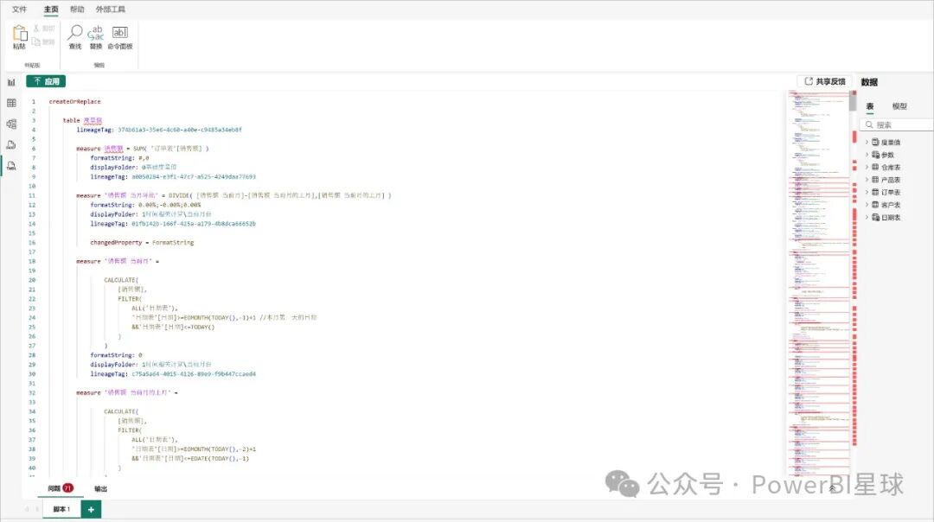
Task: Click editor vertical scrollbar thumb
Action: click(x=853, y=101)
